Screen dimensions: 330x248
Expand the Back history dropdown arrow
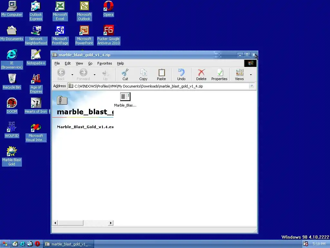click(72, 75)
